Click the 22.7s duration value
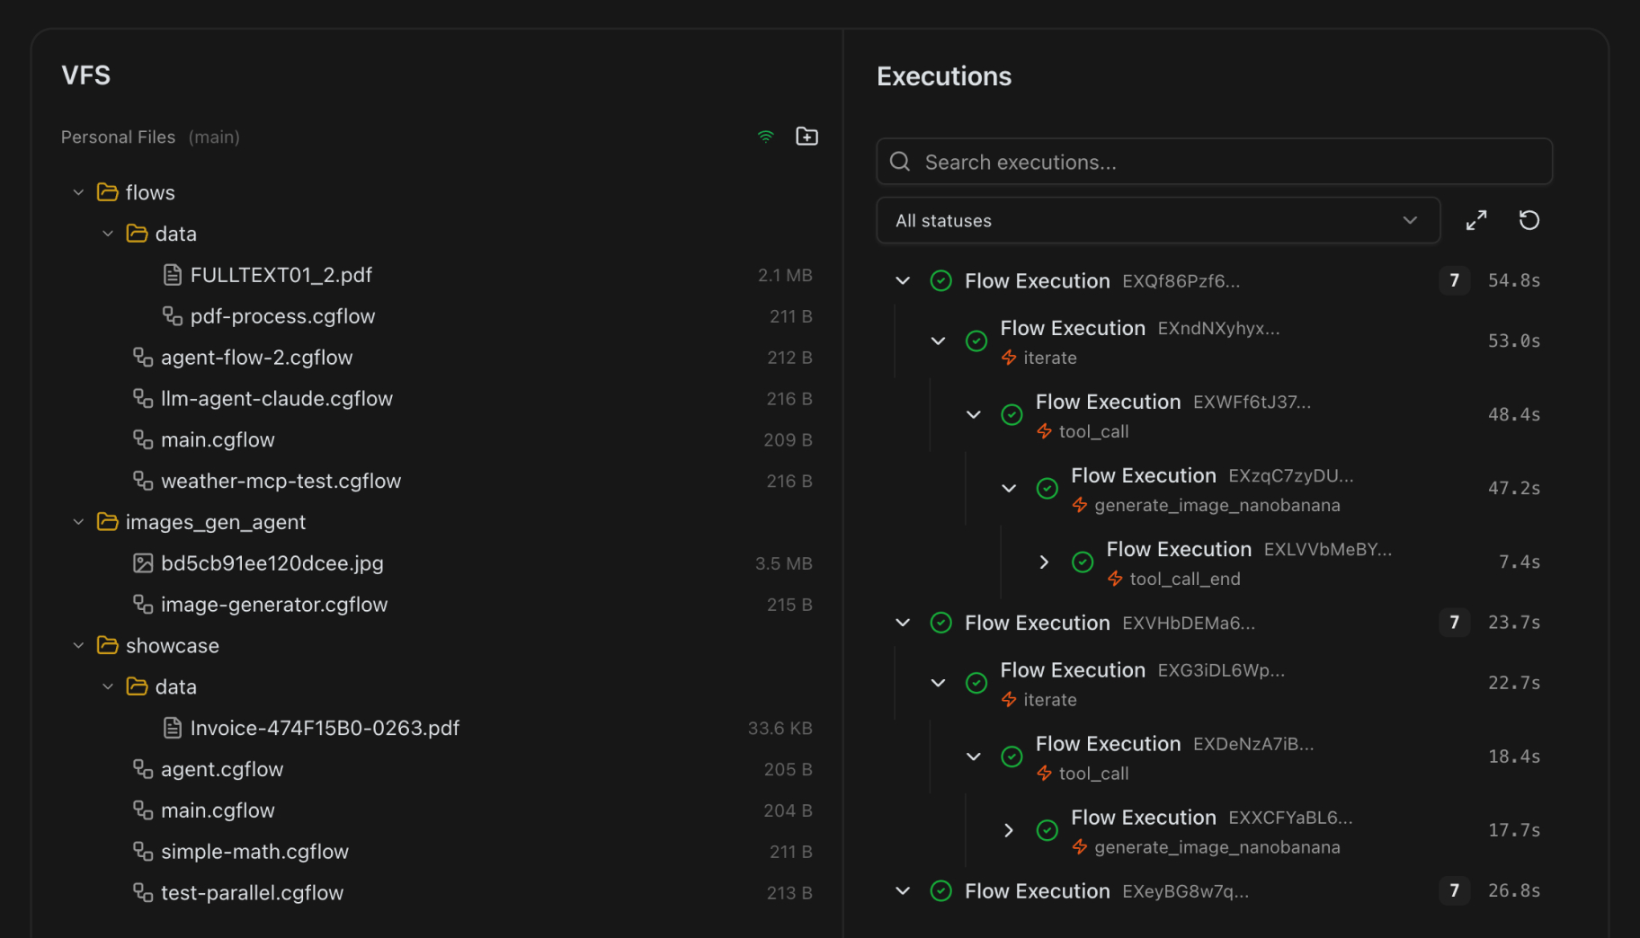 pyautogui.click(x=1514, y=684)
